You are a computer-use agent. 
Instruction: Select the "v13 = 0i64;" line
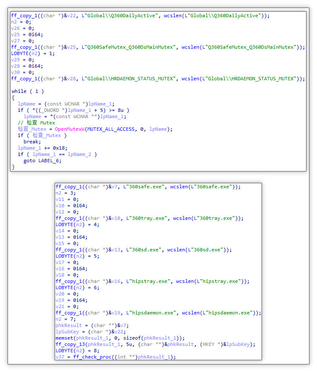tap(71, 237)
